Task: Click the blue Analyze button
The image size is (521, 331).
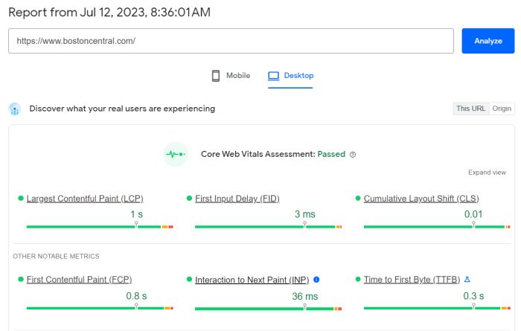Action: click(x=488, y=41)
